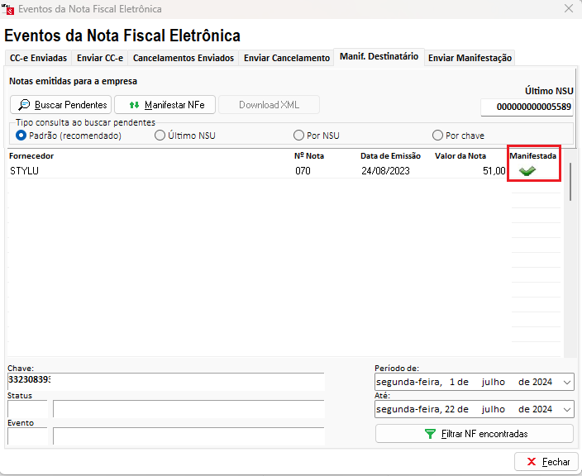The height and width of the screenshot is (476, 582).
Task: Choose the Por NSU query type
Action: point(299,136)
